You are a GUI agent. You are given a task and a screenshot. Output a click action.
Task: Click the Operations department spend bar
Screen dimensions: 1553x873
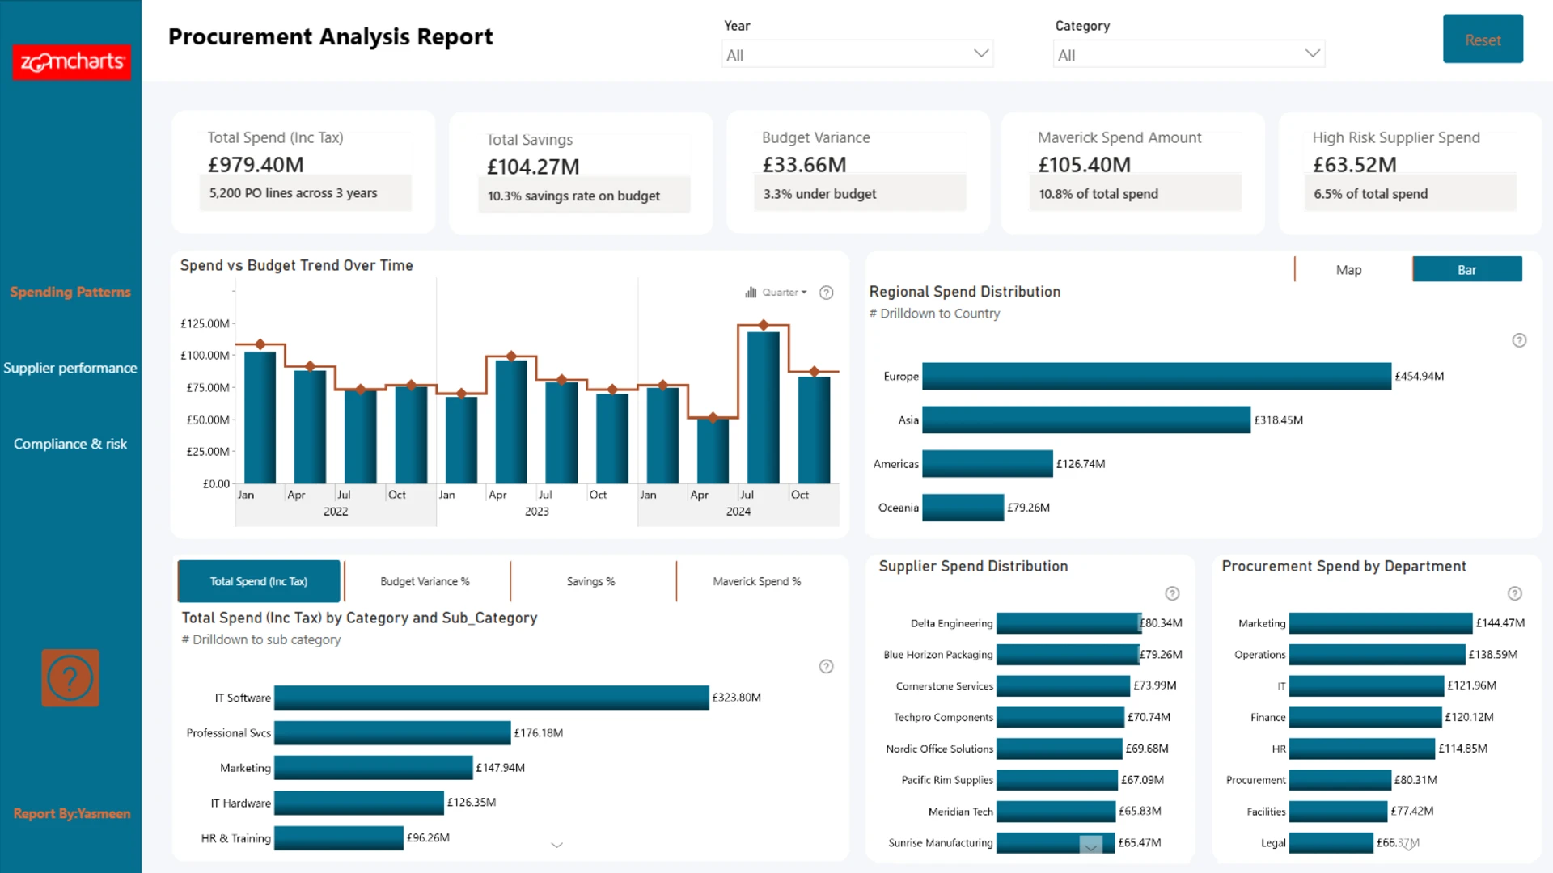[x=1377, y=654]
